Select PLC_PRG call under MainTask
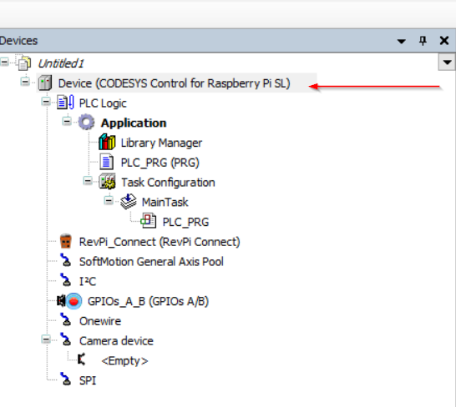This screenshot has width=456, height=407. (x=185, y=222)
